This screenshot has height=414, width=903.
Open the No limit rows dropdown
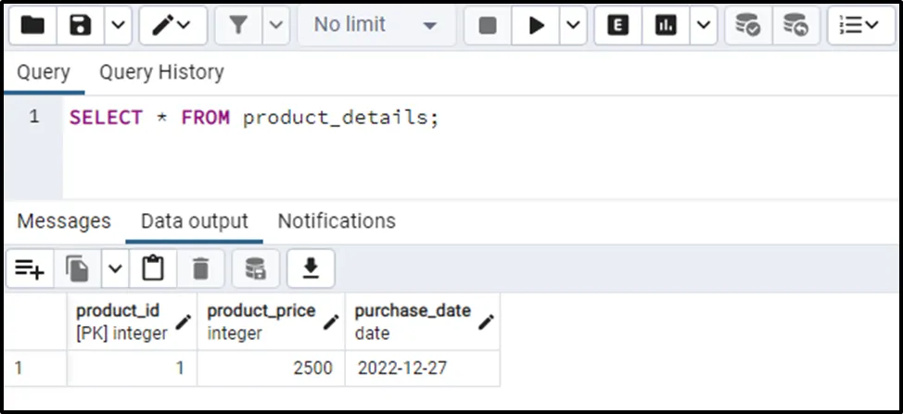pos(375,26)
